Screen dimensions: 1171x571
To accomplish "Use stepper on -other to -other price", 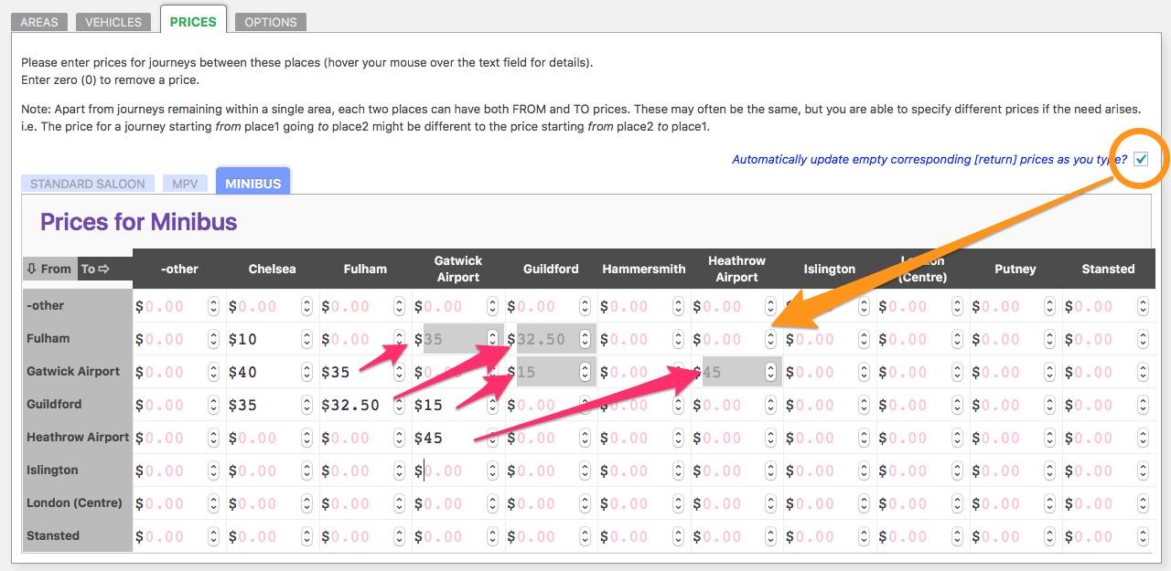I will (212, 306).
